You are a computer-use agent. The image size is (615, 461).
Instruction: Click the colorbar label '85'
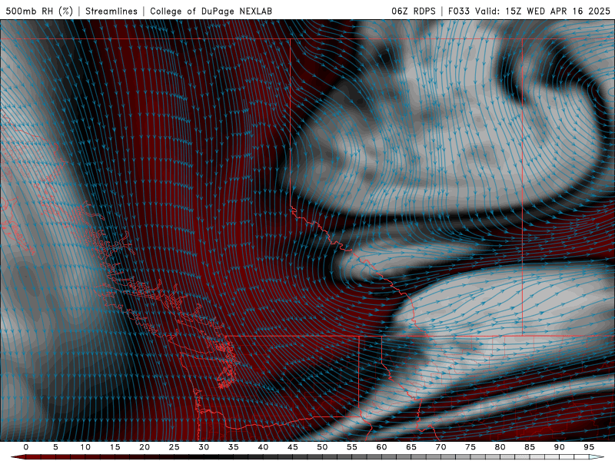[x=530, y=447]
